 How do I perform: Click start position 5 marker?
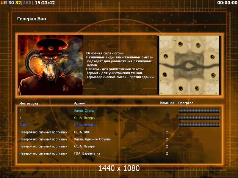180,44
